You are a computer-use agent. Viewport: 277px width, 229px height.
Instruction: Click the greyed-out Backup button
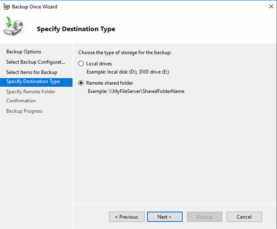coord(204,217)
